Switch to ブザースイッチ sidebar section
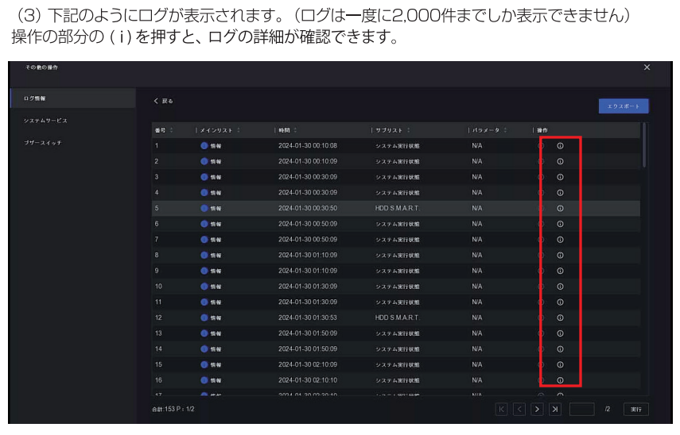680x435 pixels. (43, 143)
